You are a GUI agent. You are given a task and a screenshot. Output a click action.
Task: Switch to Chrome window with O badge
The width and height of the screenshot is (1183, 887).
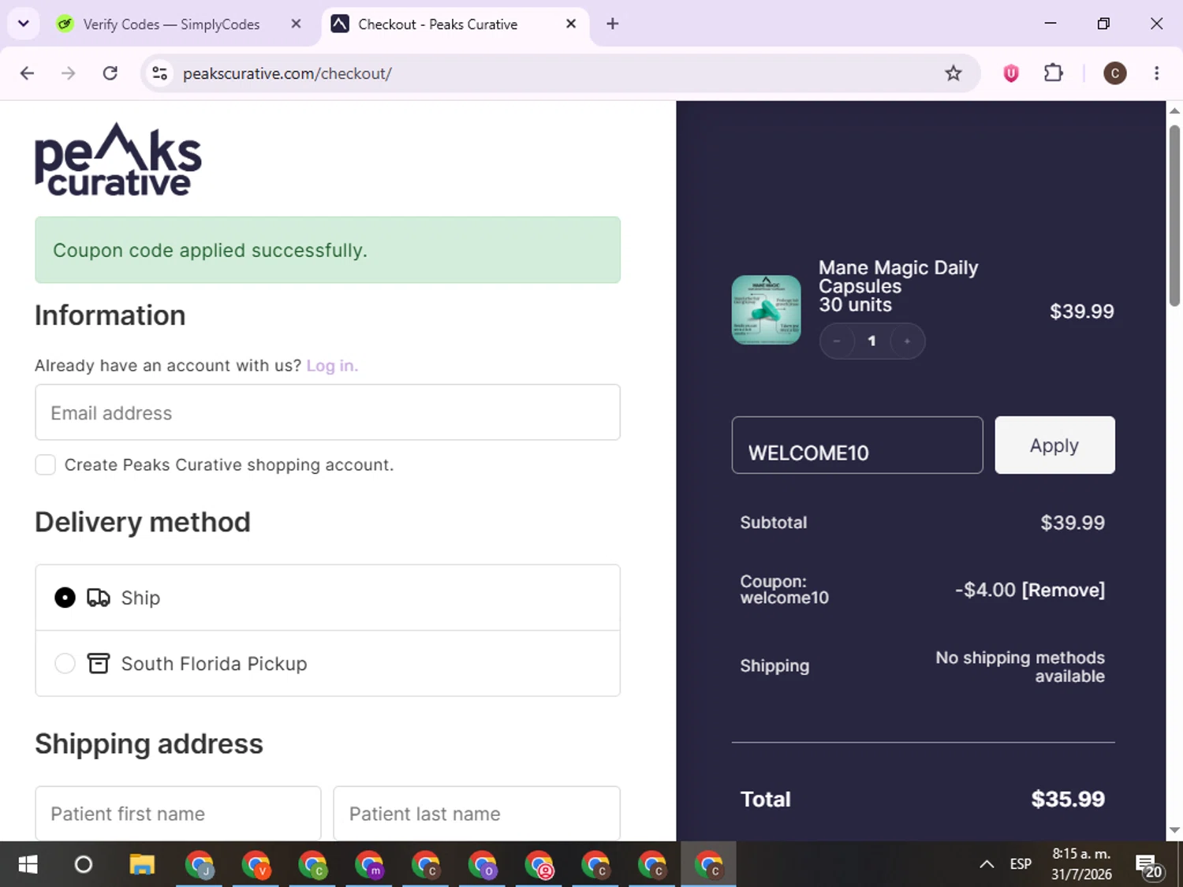coord(483,865)
